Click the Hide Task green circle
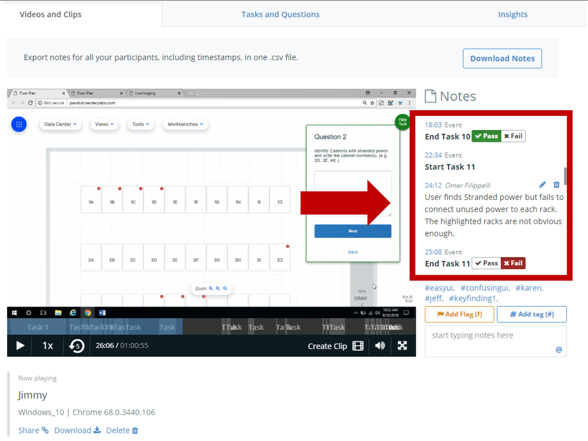 [x=402, y=122]
